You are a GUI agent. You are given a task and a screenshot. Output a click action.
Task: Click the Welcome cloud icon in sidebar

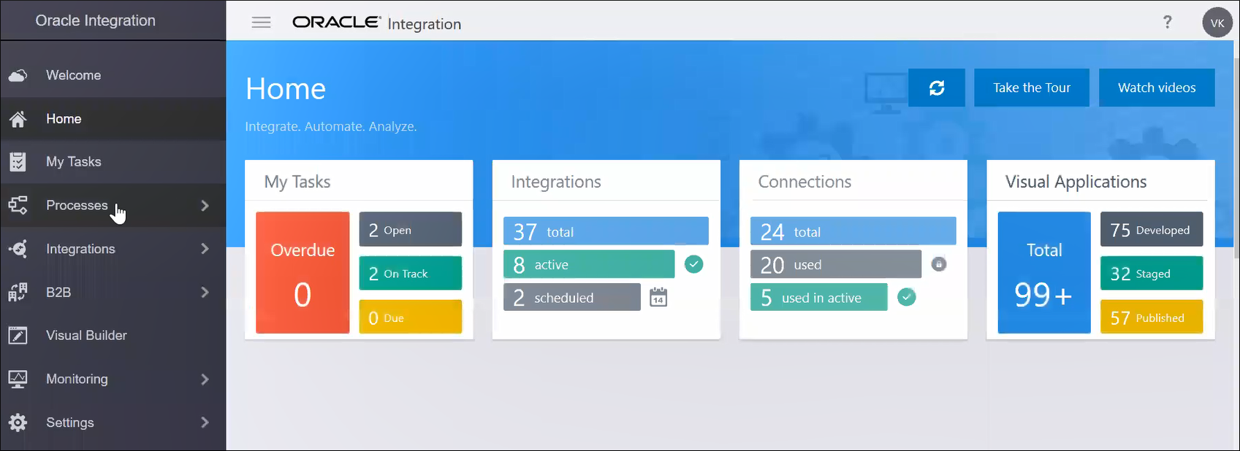(x=18, y=75)
